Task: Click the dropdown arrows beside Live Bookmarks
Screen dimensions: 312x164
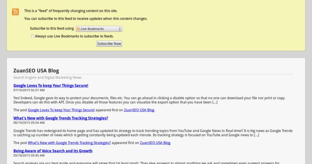Action: click(119, 29)
